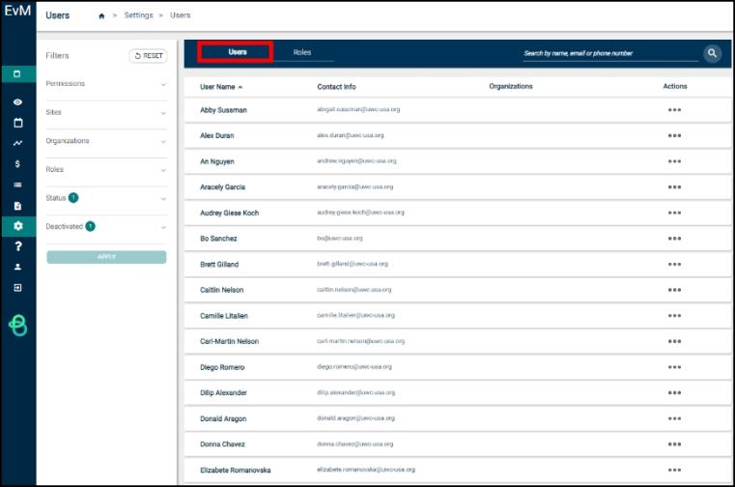Open actions menu for Bo Sanchez

(674, 239)
